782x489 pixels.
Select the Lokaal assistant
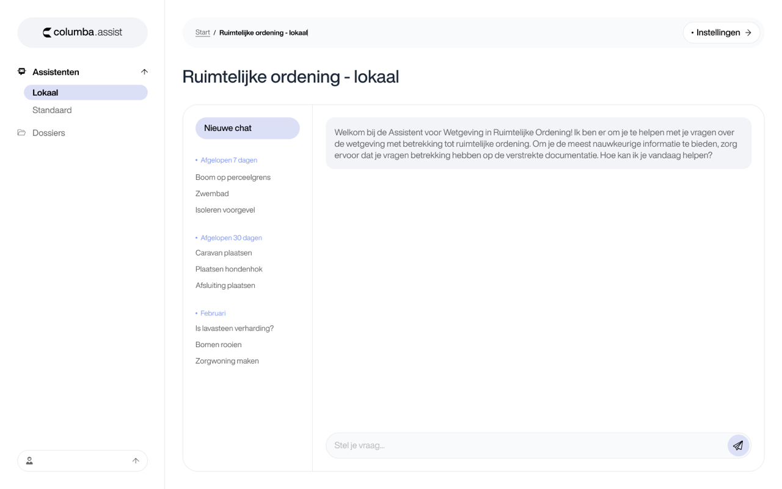coord(86,92)
